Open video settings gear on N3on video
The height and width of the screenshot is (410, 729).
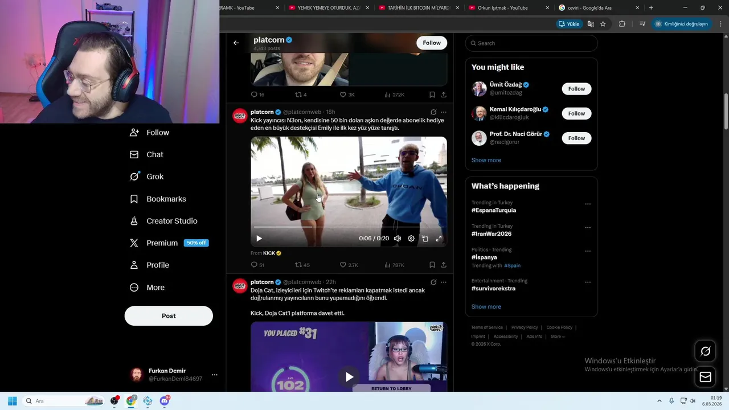pos(411,239)
